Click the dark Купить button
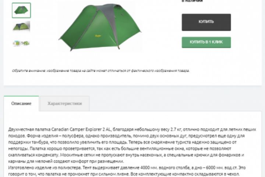Image resolution: width=265 pixels, height=177 pixels. click(x=206, y=22)
